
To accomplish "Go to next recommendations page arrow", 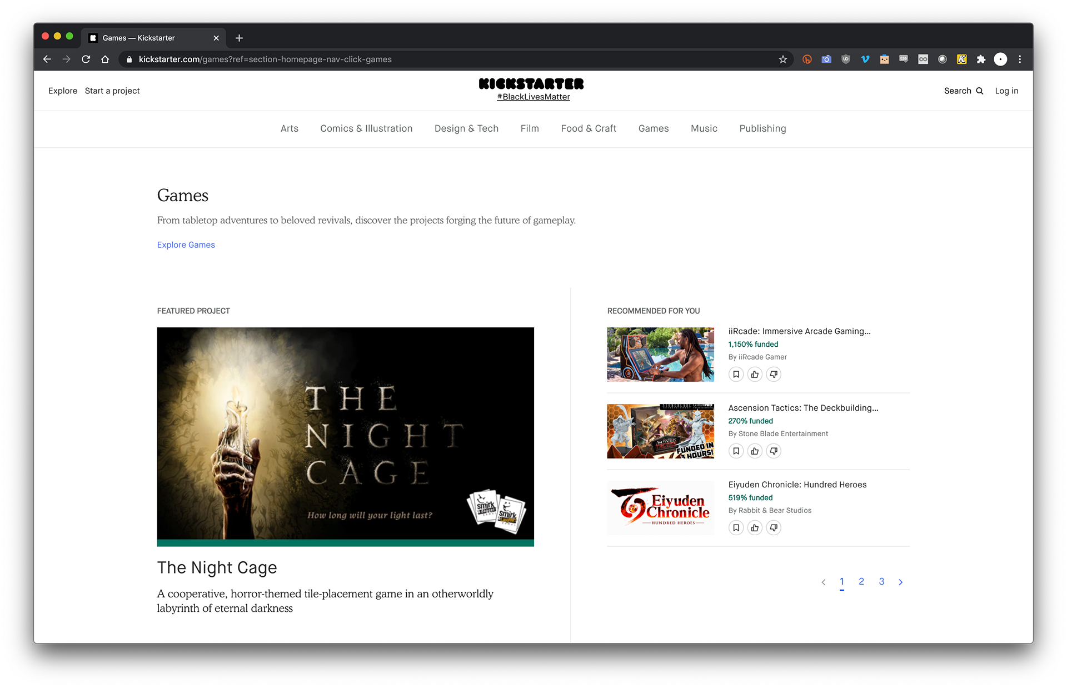I will click(900, 582).
